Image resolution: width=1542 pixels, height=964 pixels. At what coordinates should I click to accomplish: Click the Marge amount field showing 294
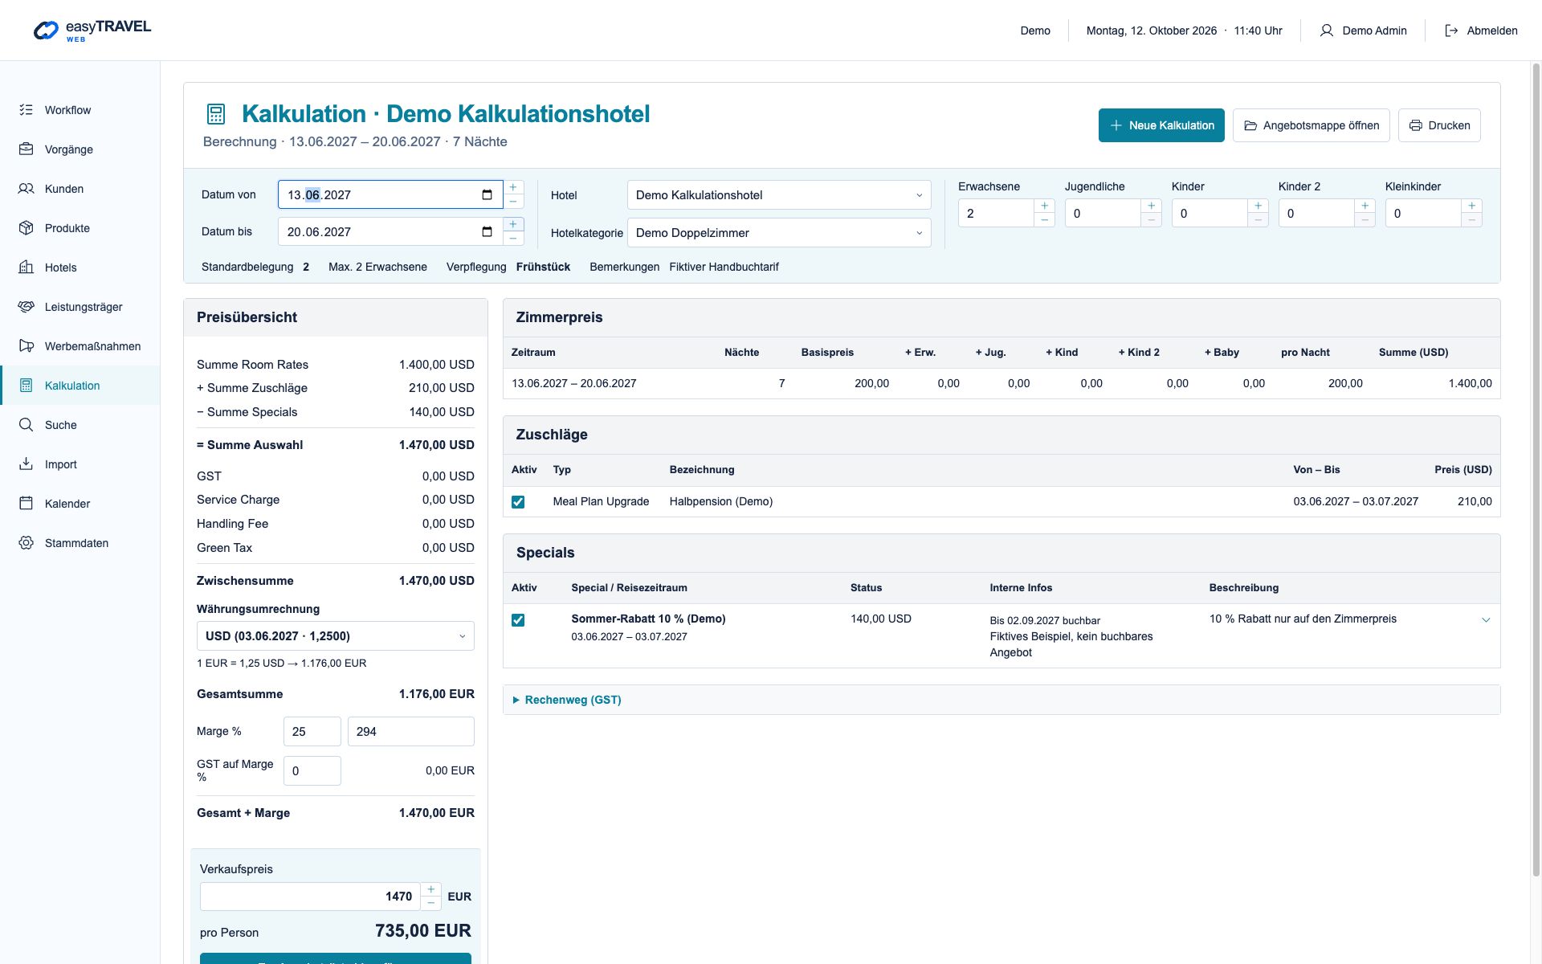point(411,732)
